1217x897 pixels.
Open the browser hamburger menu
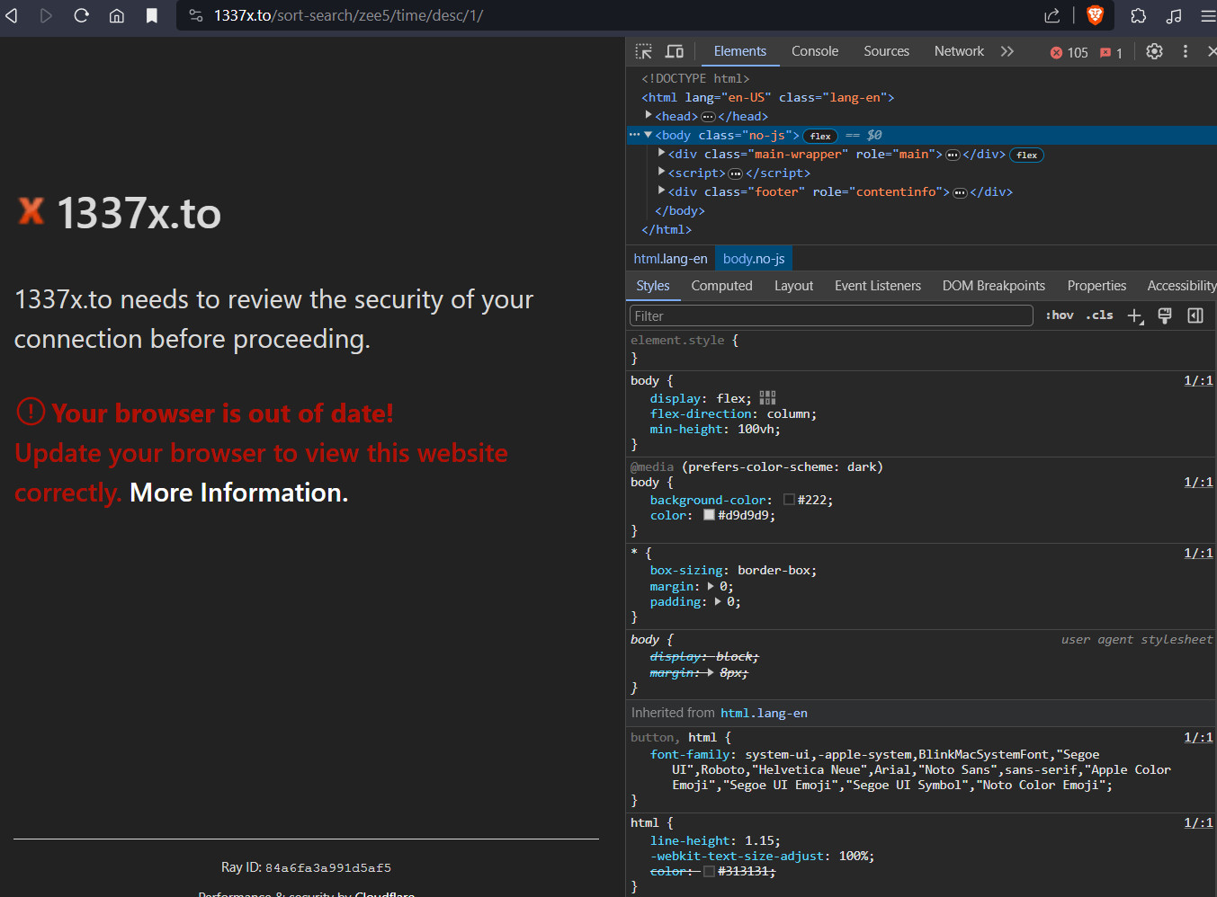pyautogui.click(x=1208, y=15)
